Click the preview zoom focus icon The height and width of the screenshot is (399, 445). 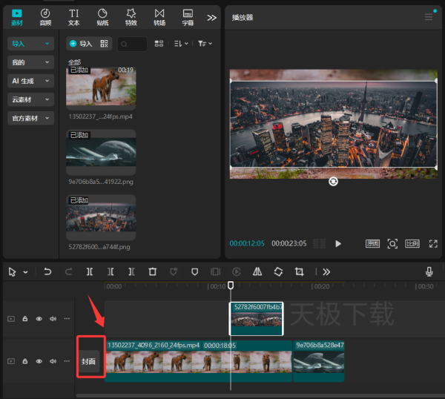392,243
